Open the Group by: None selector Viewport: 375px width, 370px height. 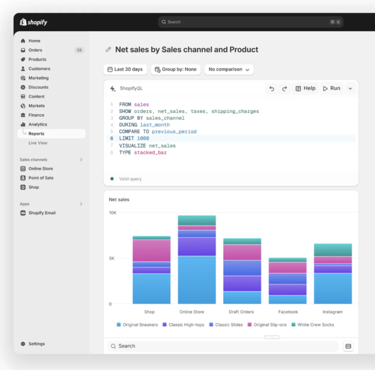176,69
